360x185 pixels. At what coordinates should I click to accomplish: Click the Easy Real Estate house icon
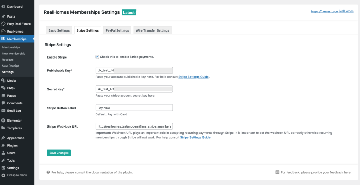click(x=3, y=24)
